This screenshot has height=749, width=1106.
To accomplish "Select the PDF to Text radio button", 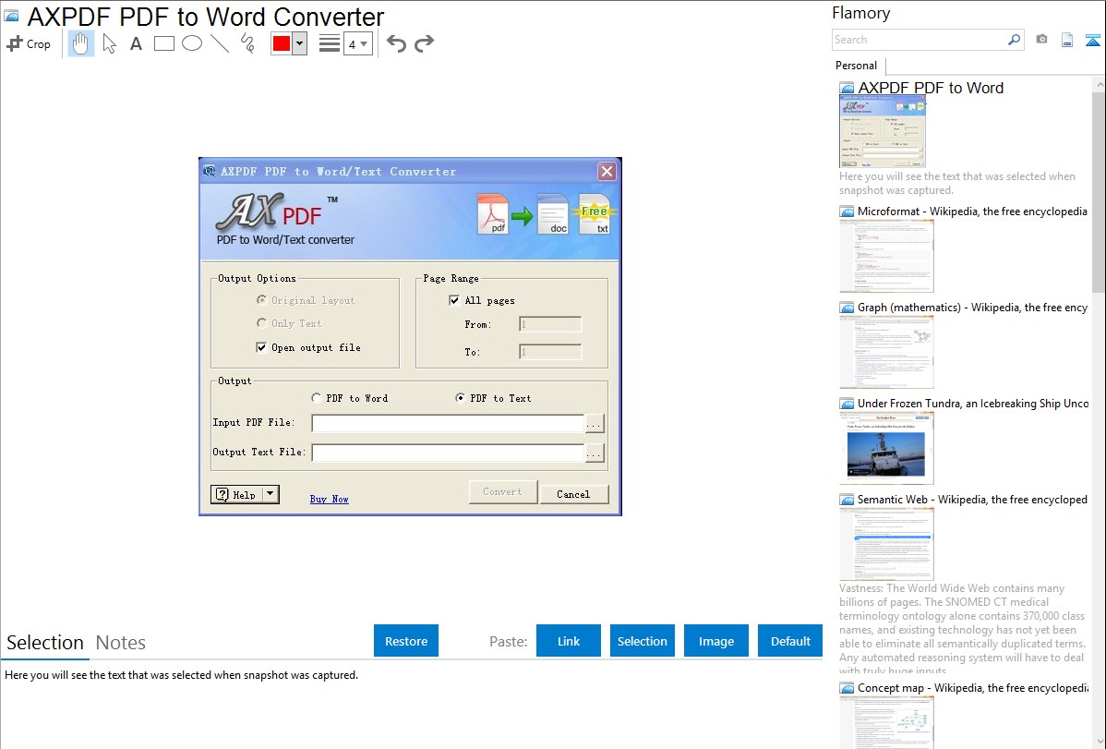I will 460,398.
